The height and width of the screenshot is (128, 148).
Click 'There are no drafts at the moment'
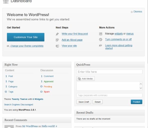coord(93,119)
